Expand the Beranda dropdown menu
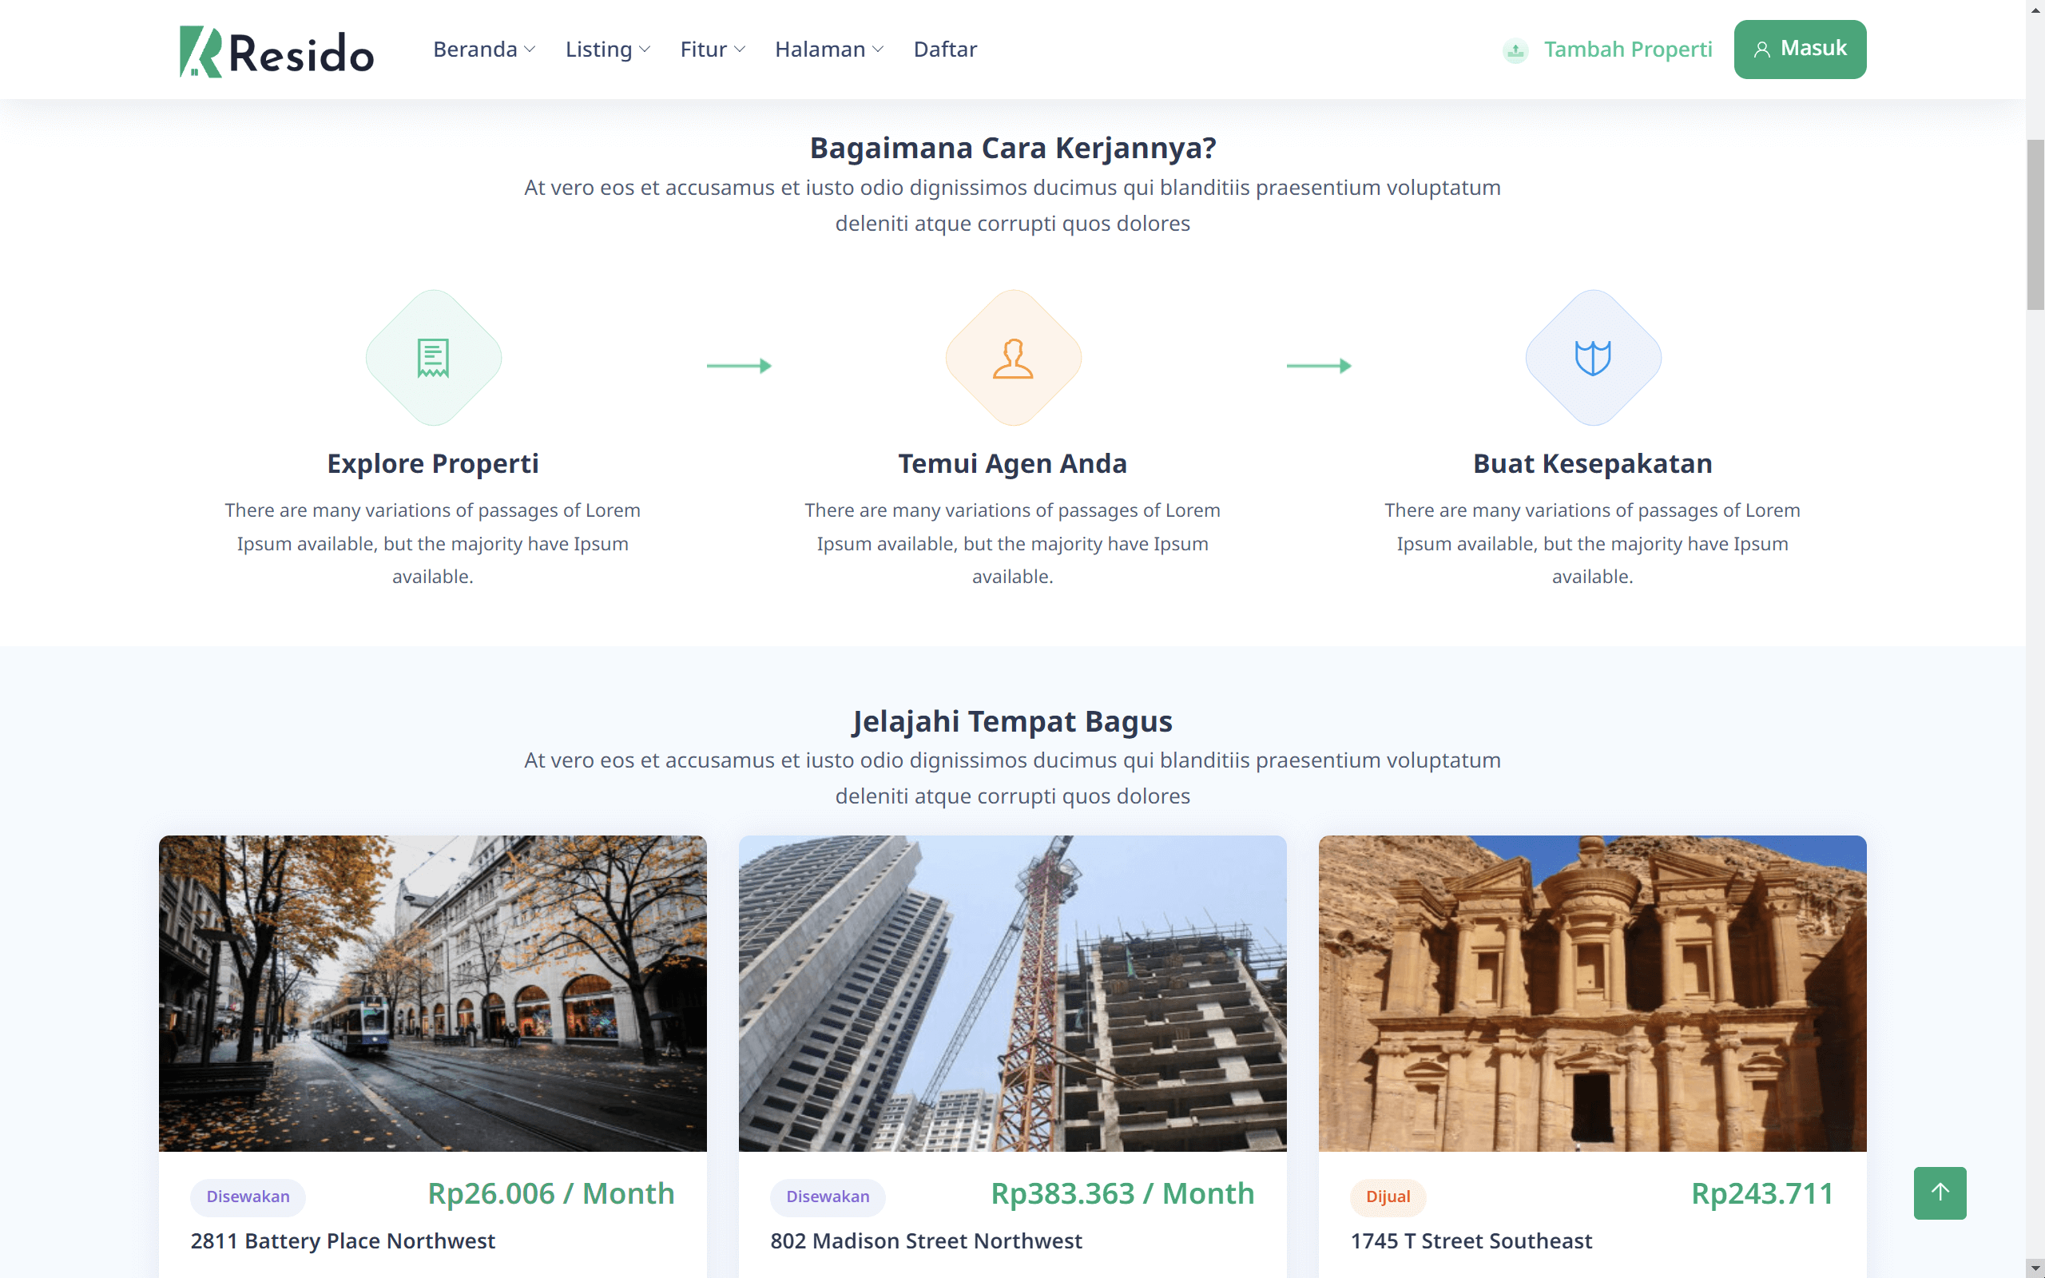Image resolution: width=2045 pixels, height=1278 pixels. click(483, 49)
